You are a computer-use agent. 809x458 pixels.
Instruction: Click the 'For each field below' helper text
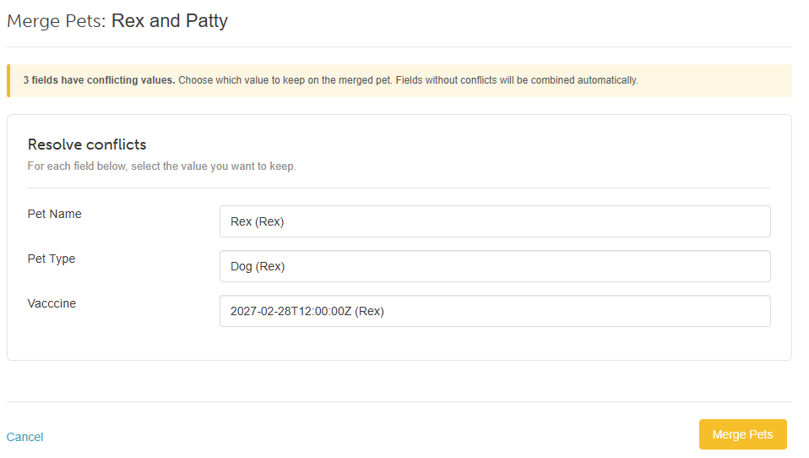pos(161,166)
